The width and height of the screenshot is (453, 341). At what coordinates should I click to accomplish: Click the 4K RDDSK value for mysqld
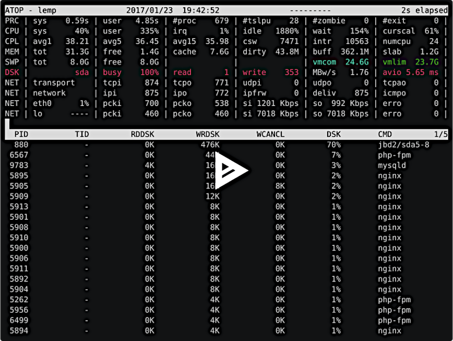click(x=149, y=166)
